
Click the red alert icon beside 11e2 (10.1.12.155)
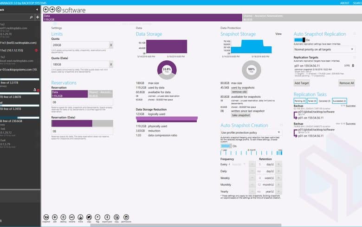pyautogui.click(x=36, y=50)
